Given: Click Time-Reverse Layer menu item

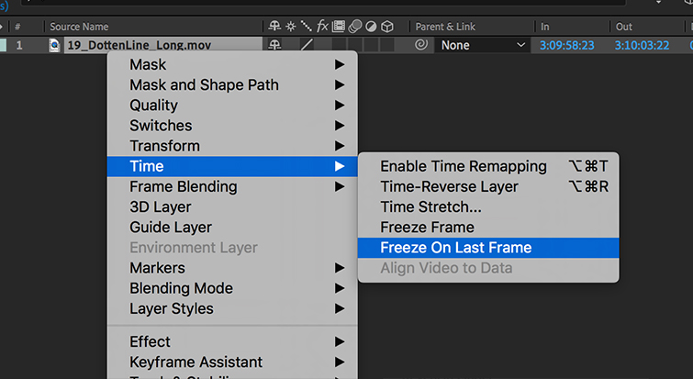Looking at the screenshot, I should click(x=449, y=186).
